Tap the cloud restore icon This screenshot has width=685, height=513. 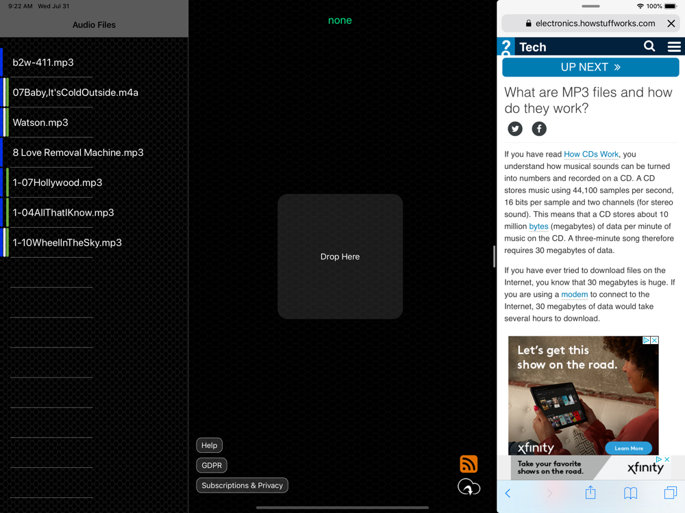[469, 487]
